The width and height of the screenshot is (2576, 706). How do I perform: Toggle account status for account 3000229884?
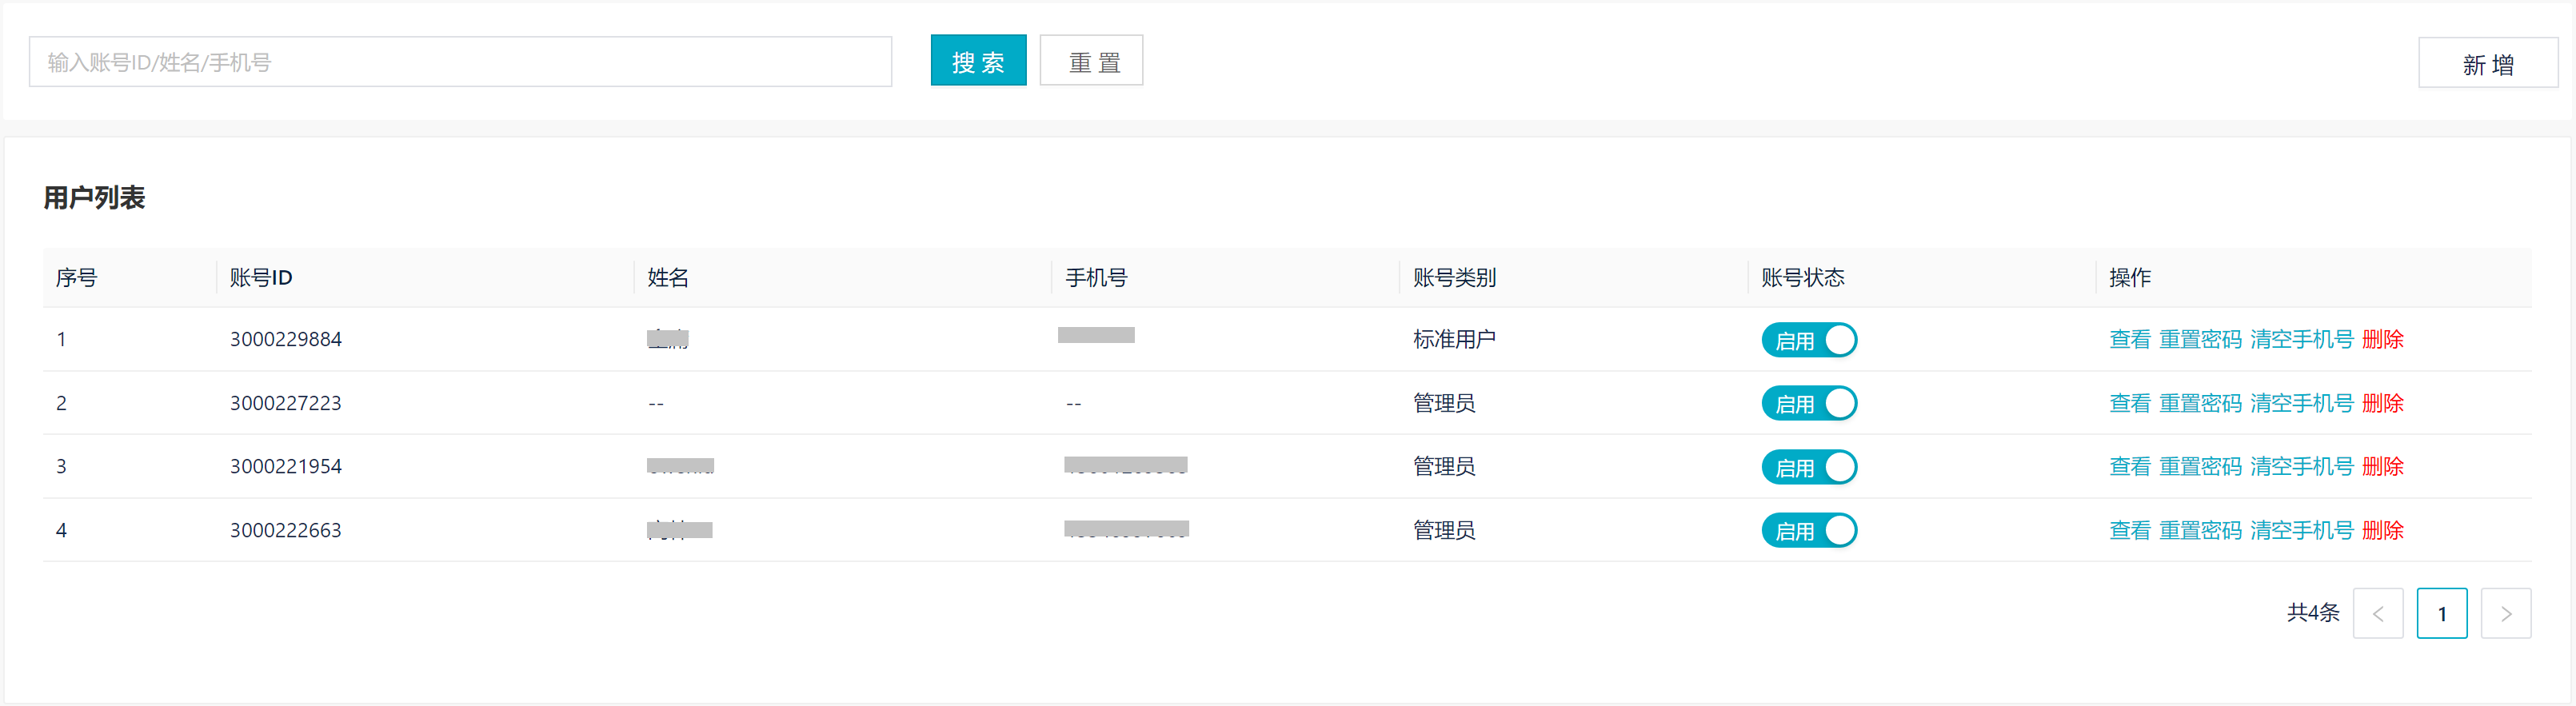click(x=1808, y=340)
